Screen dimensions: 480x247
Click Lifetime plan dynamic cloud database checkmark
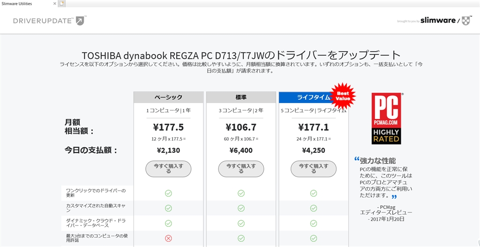[314, 223]
